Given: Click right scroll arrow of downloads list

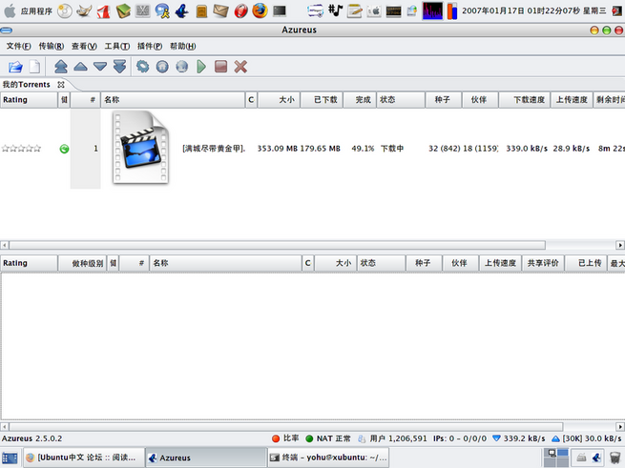Looking at the screenshot, I should click(620, 245).
